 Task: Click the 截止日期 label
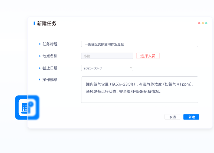click(50, 68)
